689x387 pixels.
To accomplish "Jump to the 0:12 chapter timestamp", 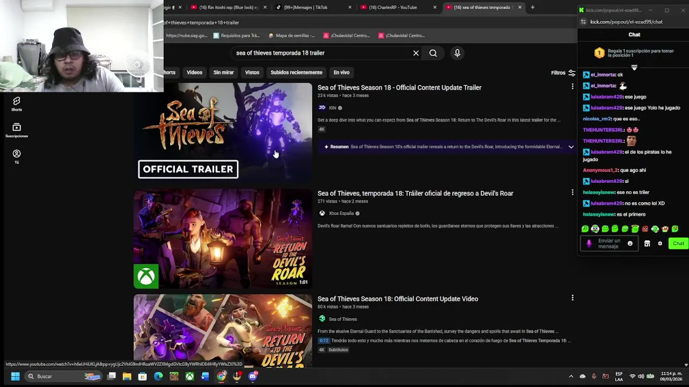I will coord(324,341).
